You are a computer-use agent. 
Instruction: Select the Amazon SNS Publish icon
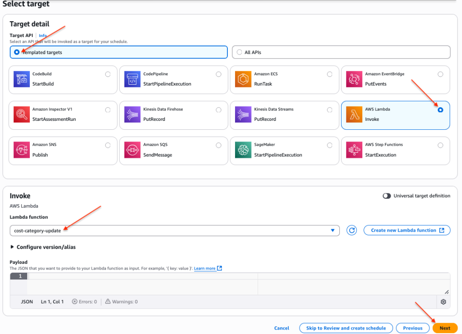pyautogui.click(x=21, y=149)
